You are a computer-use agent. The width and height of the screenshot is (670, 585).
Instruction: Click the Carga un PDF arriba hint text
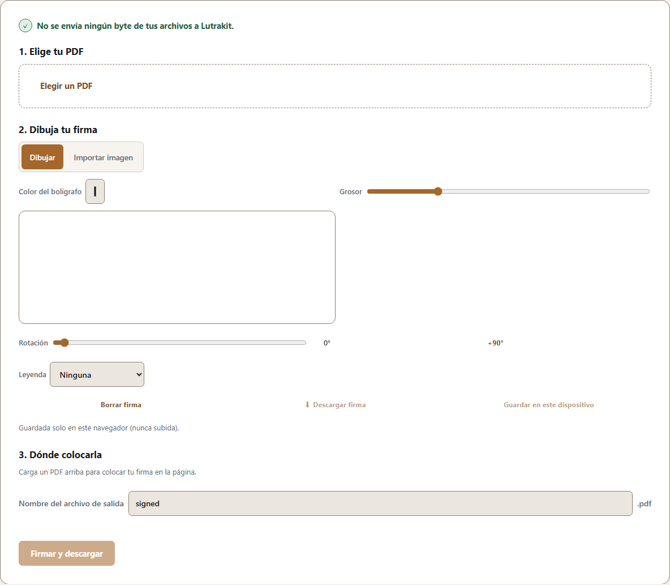click(108, 472)
